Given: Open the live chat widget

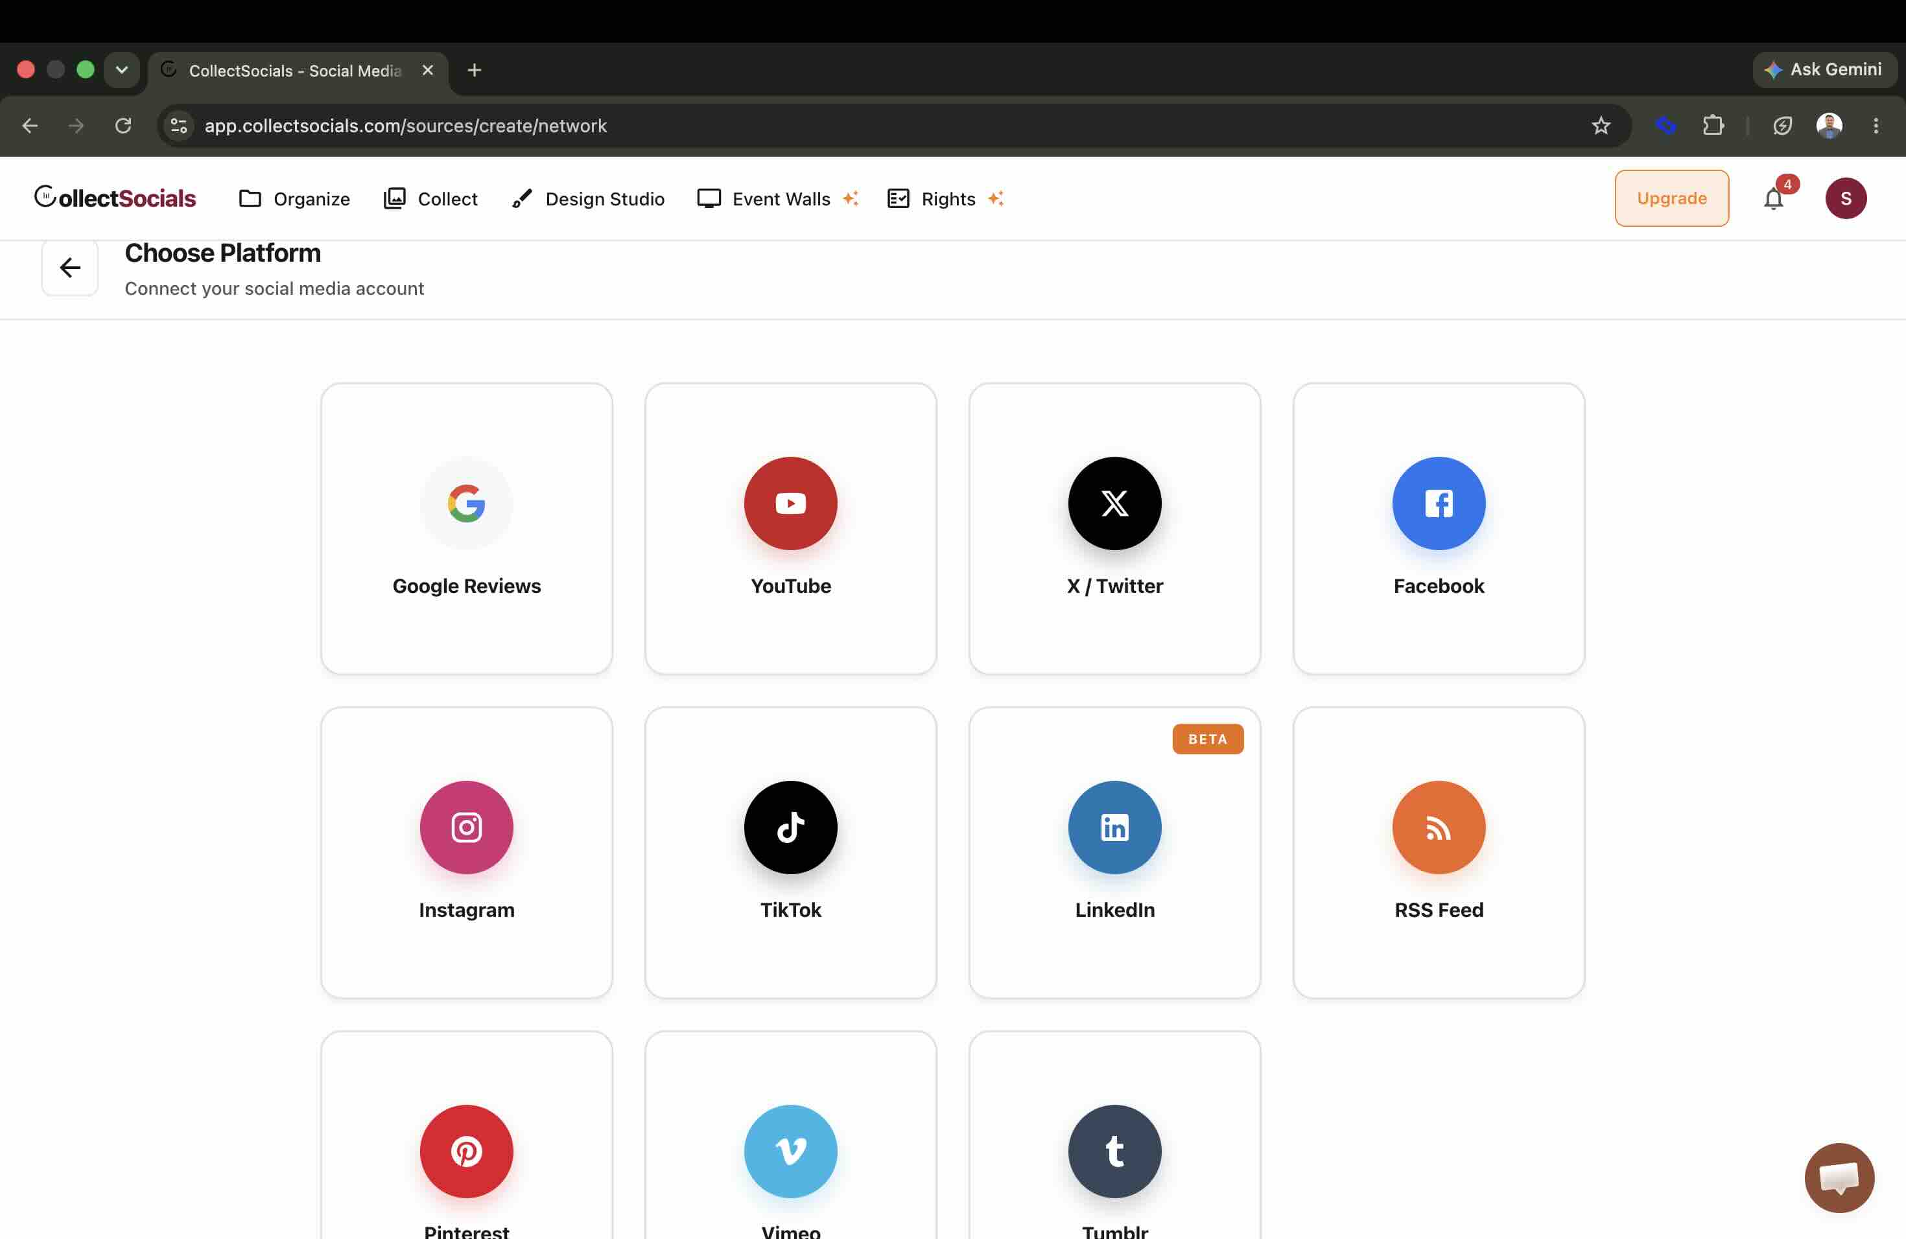Looking at the screenshot, I should (x=1839, y=1178).
